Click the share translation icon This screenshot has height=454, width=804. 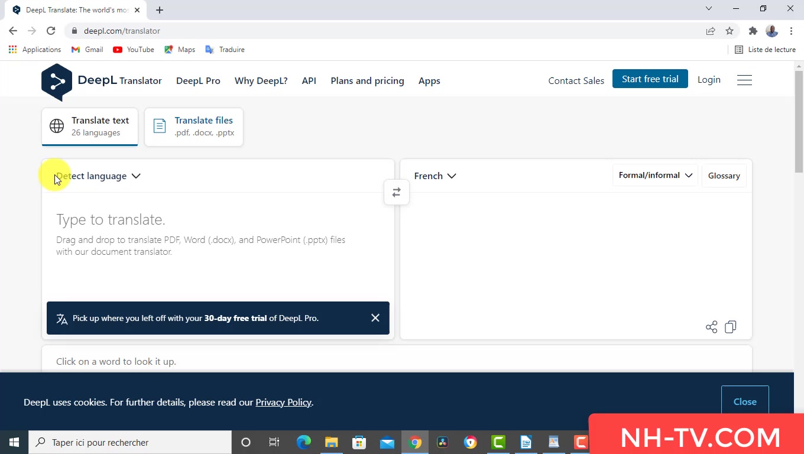pos(711,327)
